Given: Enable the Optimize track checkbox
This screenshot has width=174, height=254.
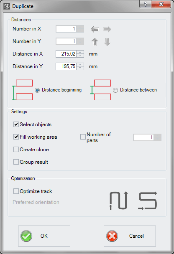Looking at the screenshot, I should (x=16, y=191).
